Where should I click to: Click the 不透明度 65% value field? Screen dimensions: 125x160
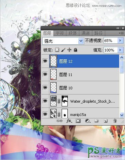[110, 41]
